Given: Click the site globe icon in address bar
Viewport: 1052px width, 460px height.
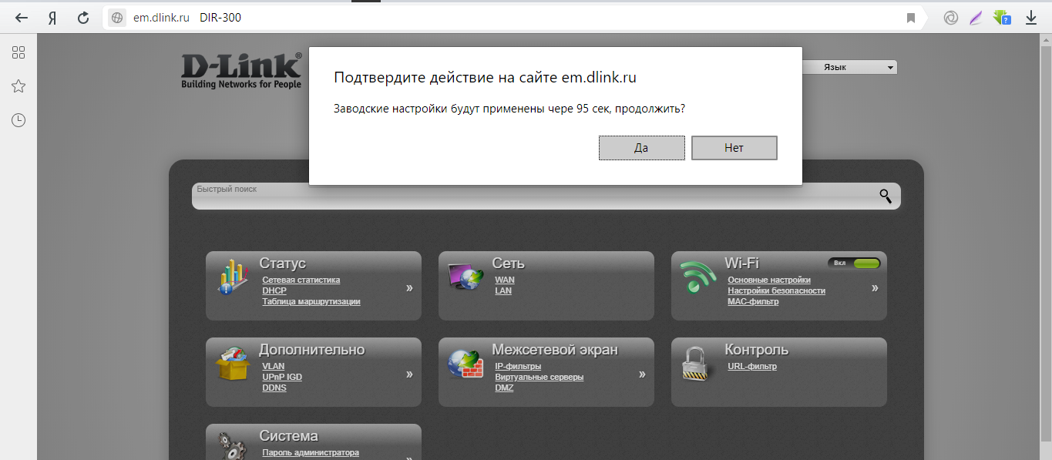Looking at the screenshot, I should pyautogui.click(x=117, y=18).
